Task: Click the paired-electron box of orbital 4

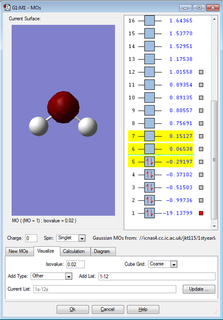Action: 149,175
